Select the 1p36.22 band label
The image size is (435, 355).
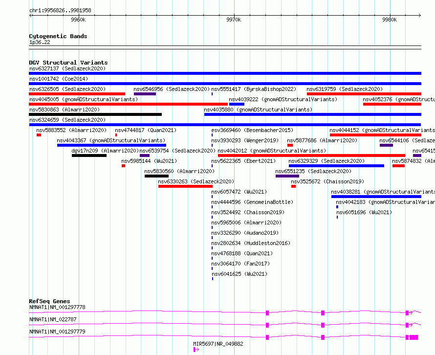click(x=40, y=42)
